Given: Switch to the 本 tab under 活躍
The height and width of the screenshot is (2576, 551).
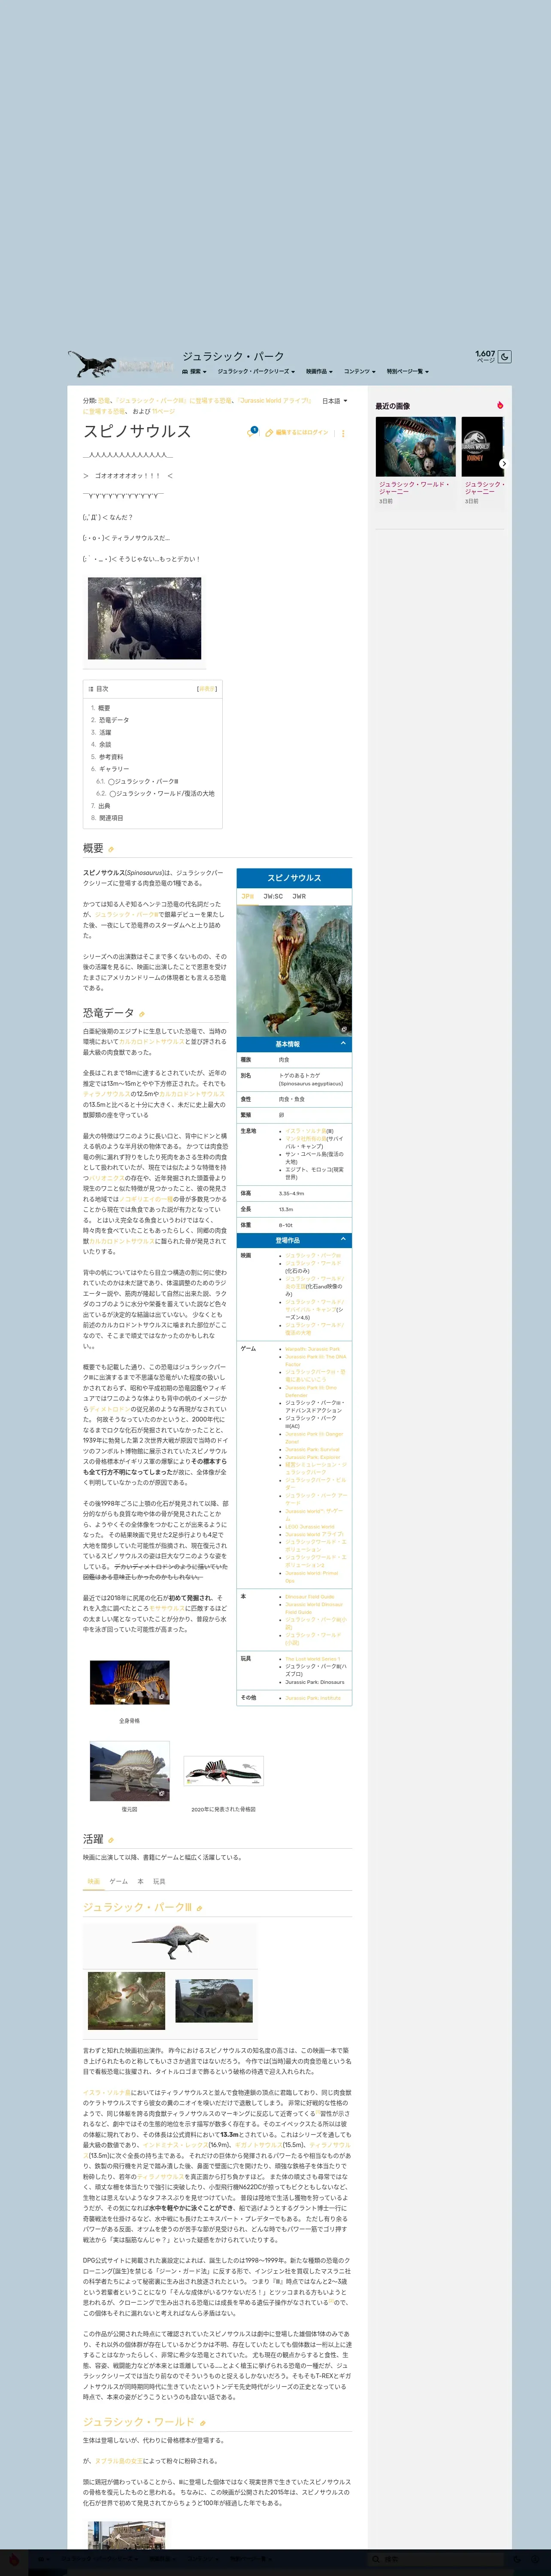Looking at the screenshot, I should [140, 1881].
